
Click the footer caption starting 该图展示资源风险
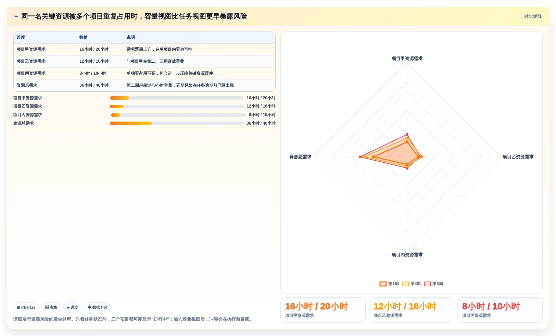coord(134,319)
